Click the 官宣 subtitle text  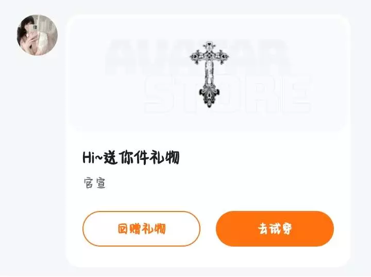pyautogui.click(x=95, y=183)
